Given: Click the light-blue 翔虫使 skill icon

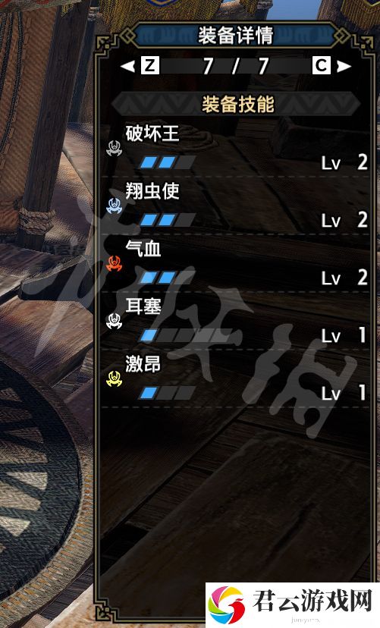Looking at the screenshot, I should [x=114, y=206].
